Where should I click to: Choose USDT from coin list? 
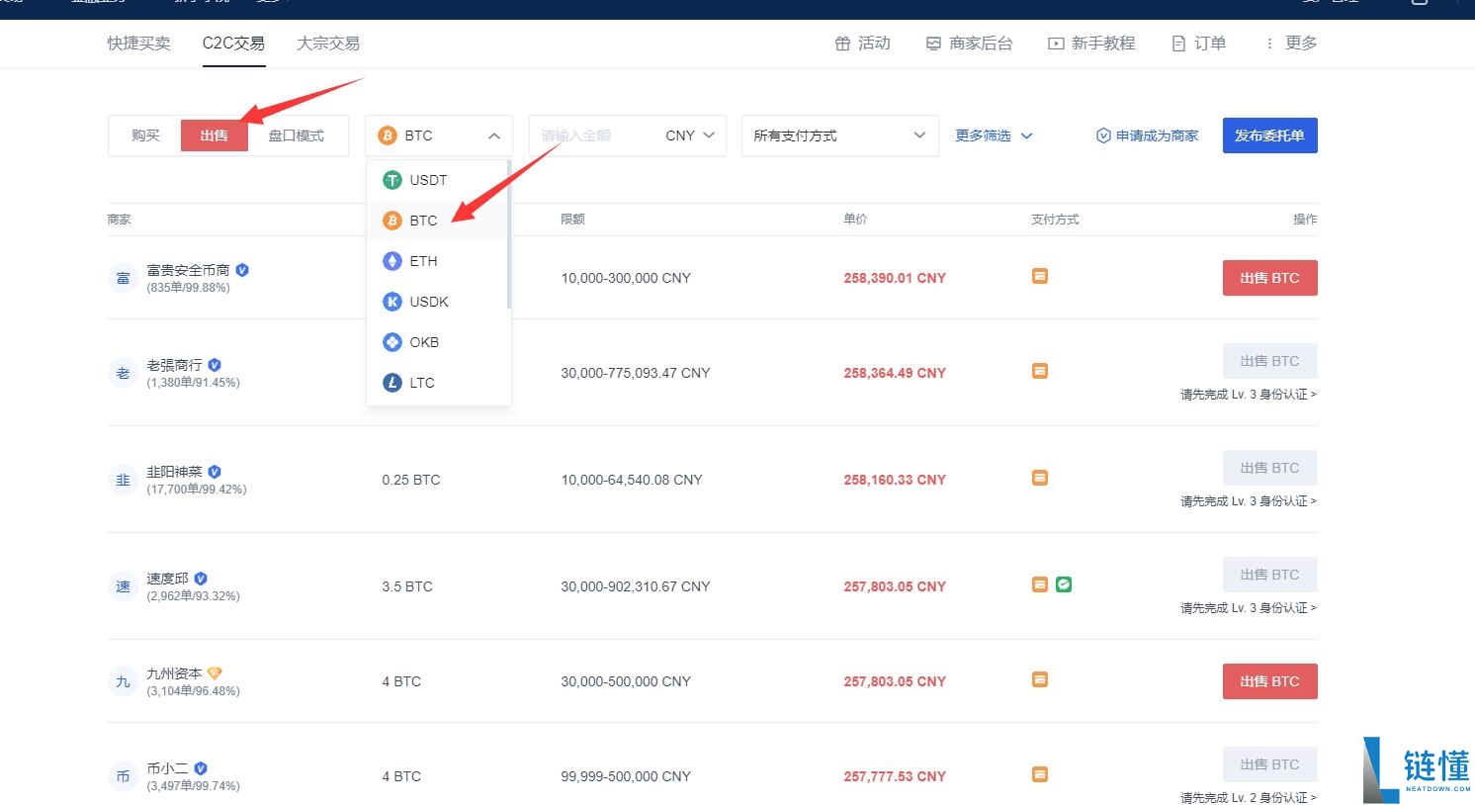point(438,180)
